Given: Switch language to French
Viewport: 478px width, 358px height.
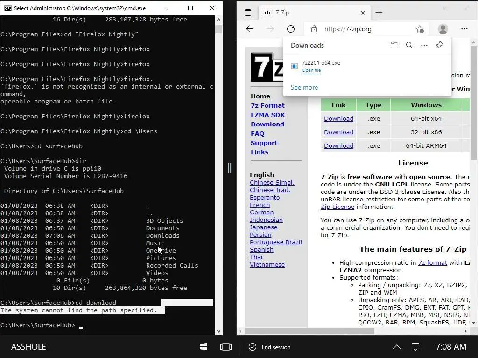Looking at the screenshot, I should (x=260, y=205).
